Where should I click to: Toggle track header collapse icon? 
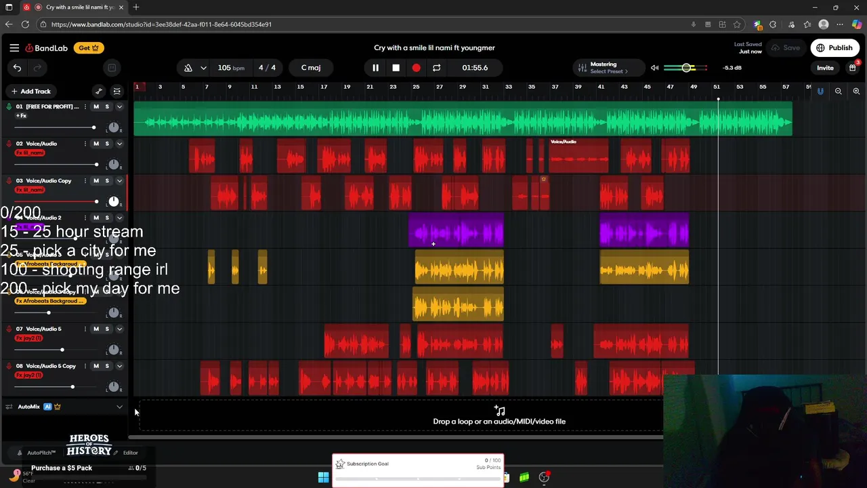pos(117,91)
